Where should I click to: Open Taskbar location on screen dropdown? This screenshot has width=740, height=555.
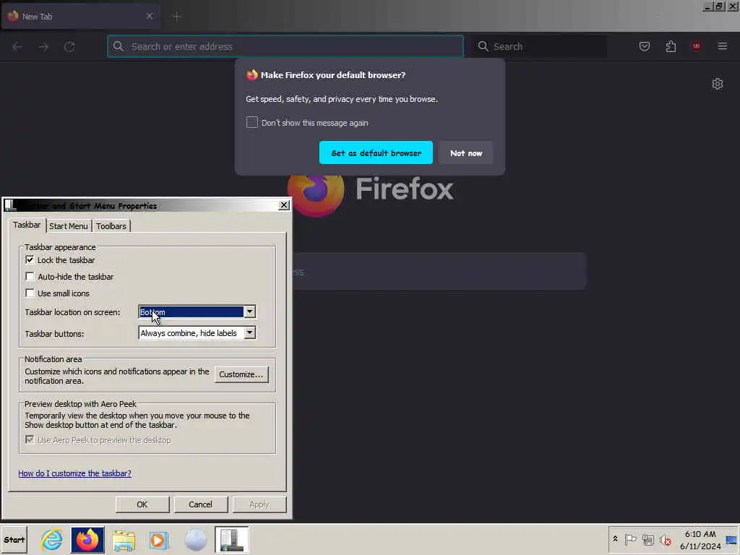[x=197, y=312]
